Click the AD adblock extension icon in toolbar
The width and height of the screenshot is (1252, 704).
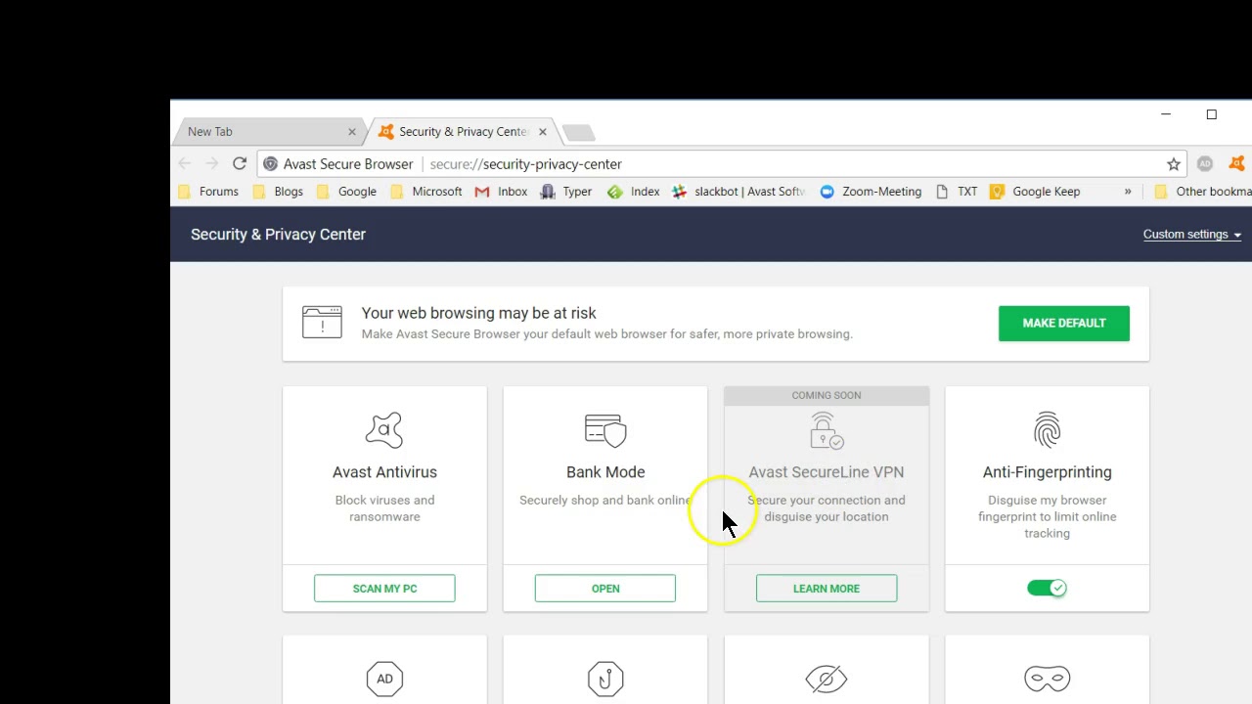click(x=1205, y=163)
